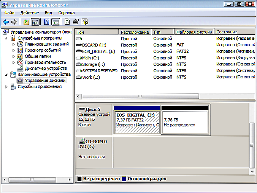Image resolution: width=257 pixels, height=193 pixels.
Task: Click the Диспетчер устройств icon
Action: (x=20, y=68)
